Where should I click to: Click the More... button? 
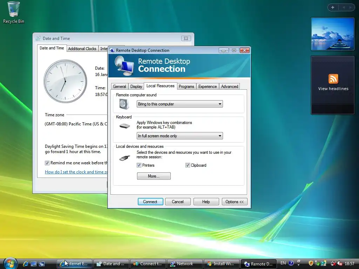[154, 176]
